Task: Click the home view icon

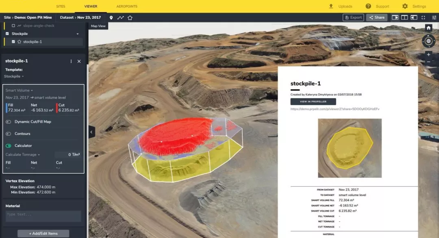Action: [428, 28]
